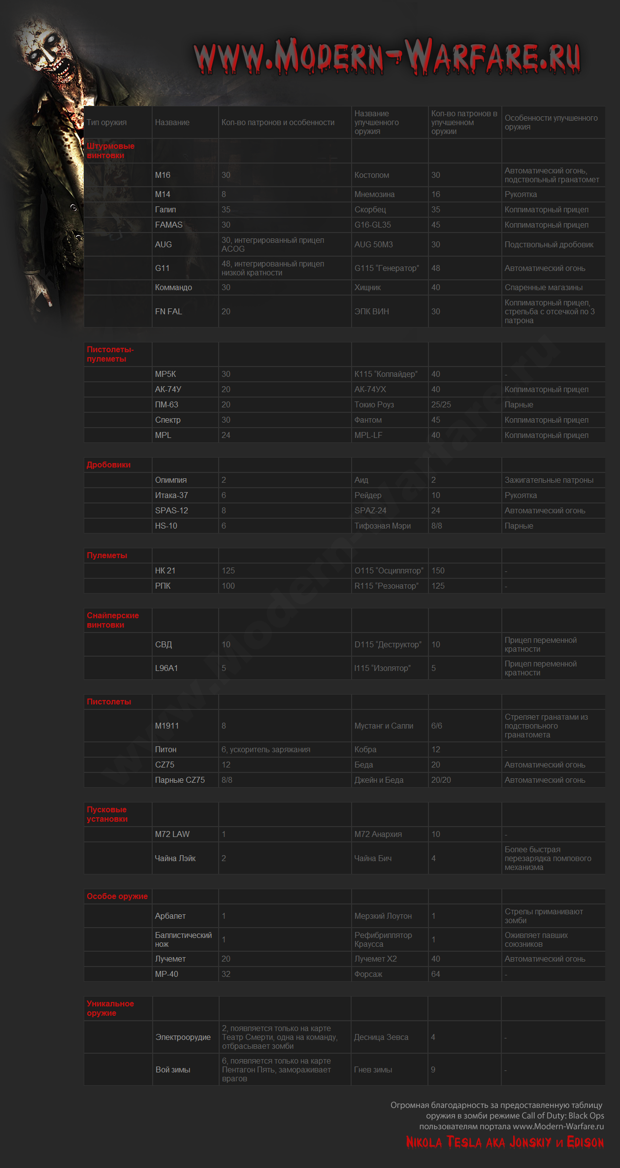Click the 'ЭПК ВИН' cell

click(390, 312)
